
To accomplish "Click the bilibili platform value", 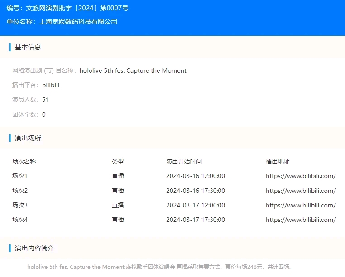I will click(x=51, y=85).
